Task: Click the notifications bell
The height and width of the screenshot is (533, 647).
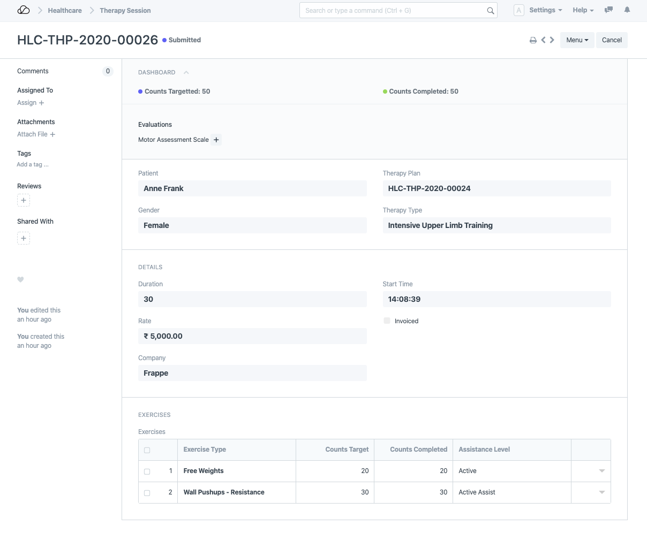Action: pyautogui.click(x=627, y=10)
